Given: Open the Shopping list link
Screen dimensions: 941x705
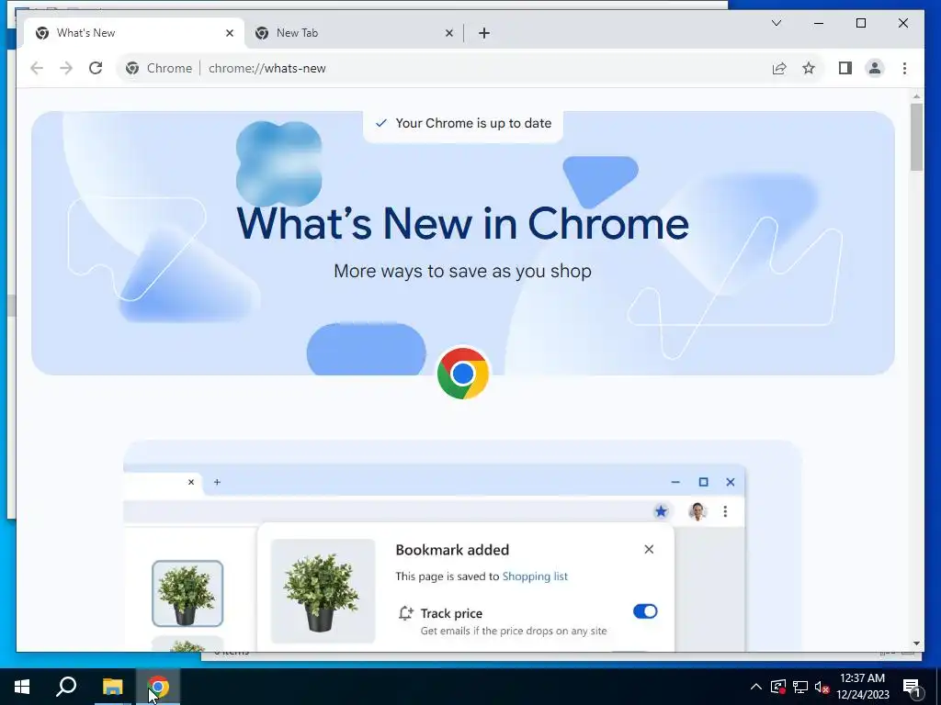Looking at the screenshot, I should pos(535,576).
